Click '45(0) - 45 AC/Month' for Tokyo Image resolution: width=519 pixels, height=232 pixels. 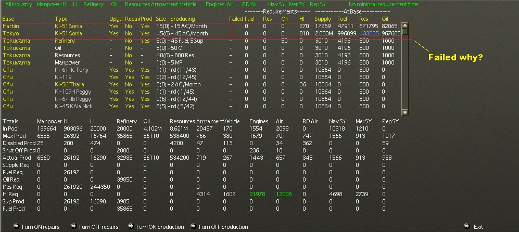tap(182, 33)
